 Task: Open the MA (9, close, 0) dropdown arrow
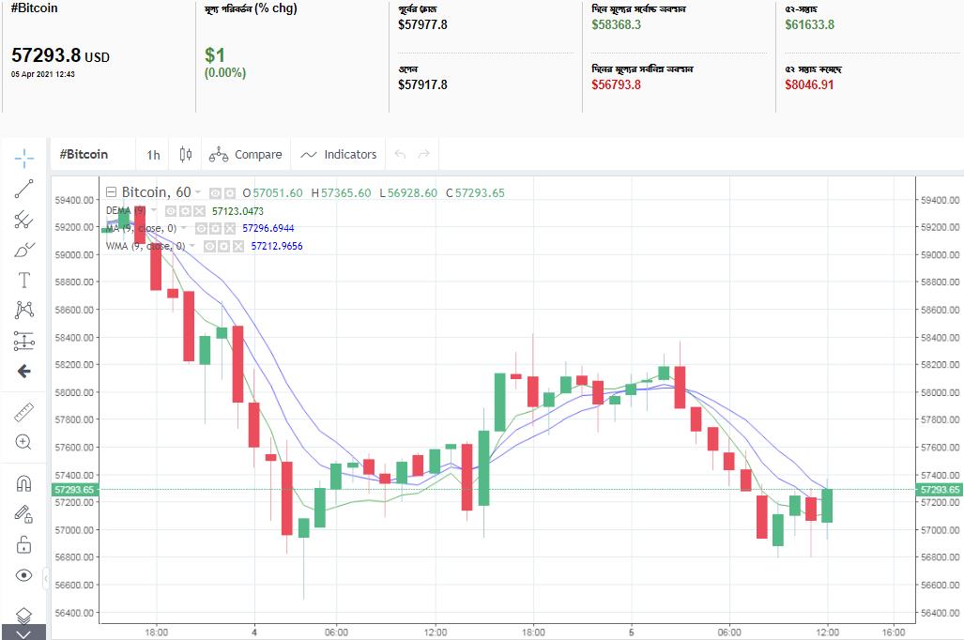[x=184, y=228]
